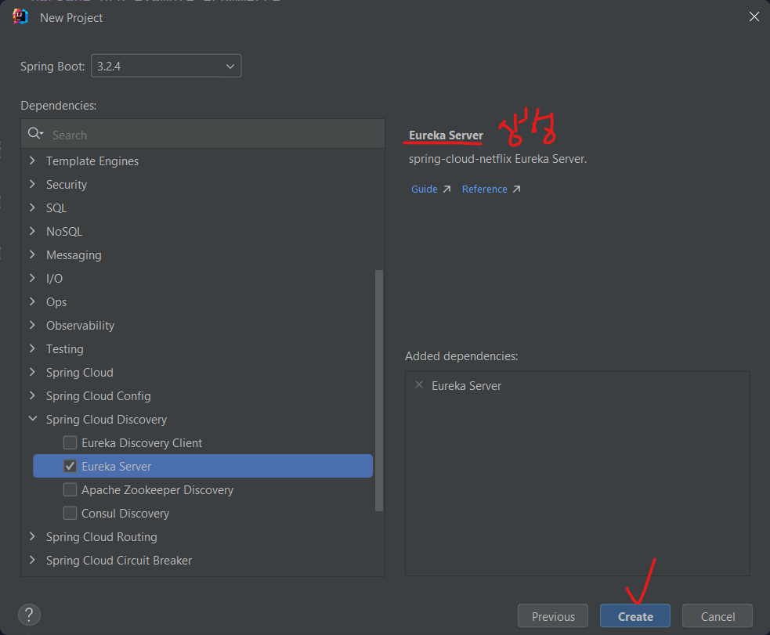Open the Eureka Server Guide link
This screenshot has width=770, height=635.
(x=431, y=189)
